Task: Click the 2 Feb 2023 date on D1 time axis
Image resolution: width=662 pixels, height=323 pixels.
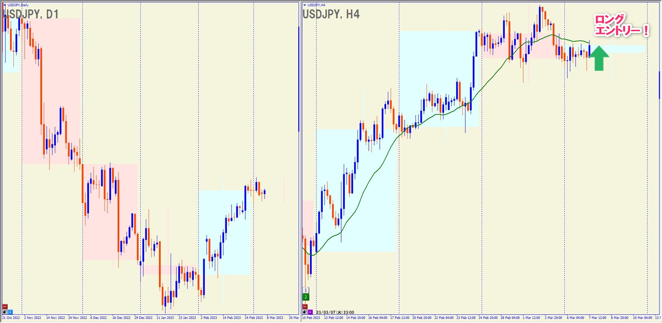Action: click(x=209, y=318)
